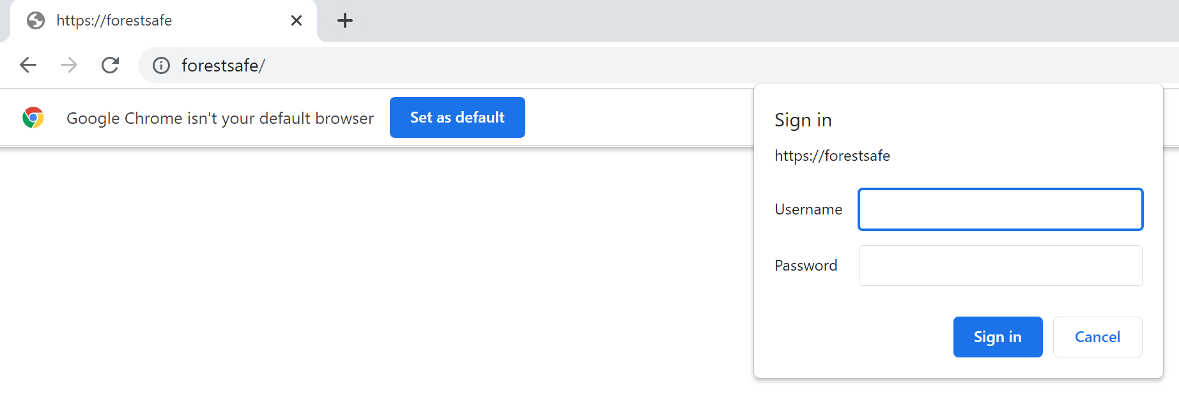Click the forward navigation arrow
The image size is (1179, 397).
[69, 65]
